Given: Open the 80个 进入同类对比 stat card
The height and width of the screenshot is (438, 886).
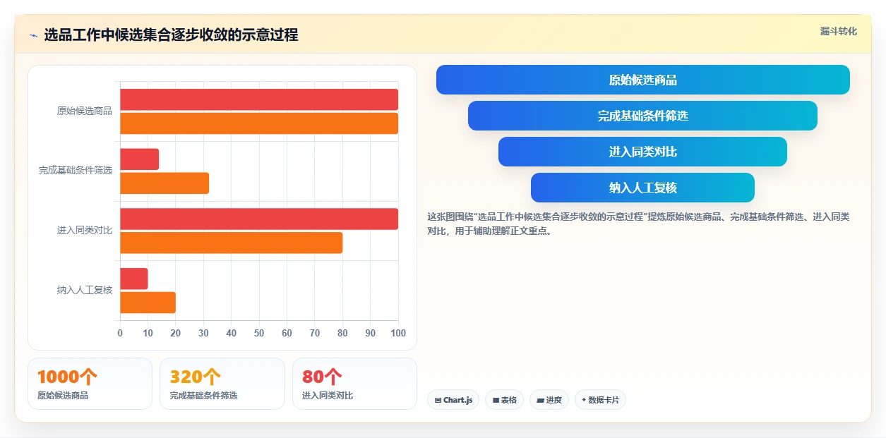Looking at the screenshot, I should 354,384.
